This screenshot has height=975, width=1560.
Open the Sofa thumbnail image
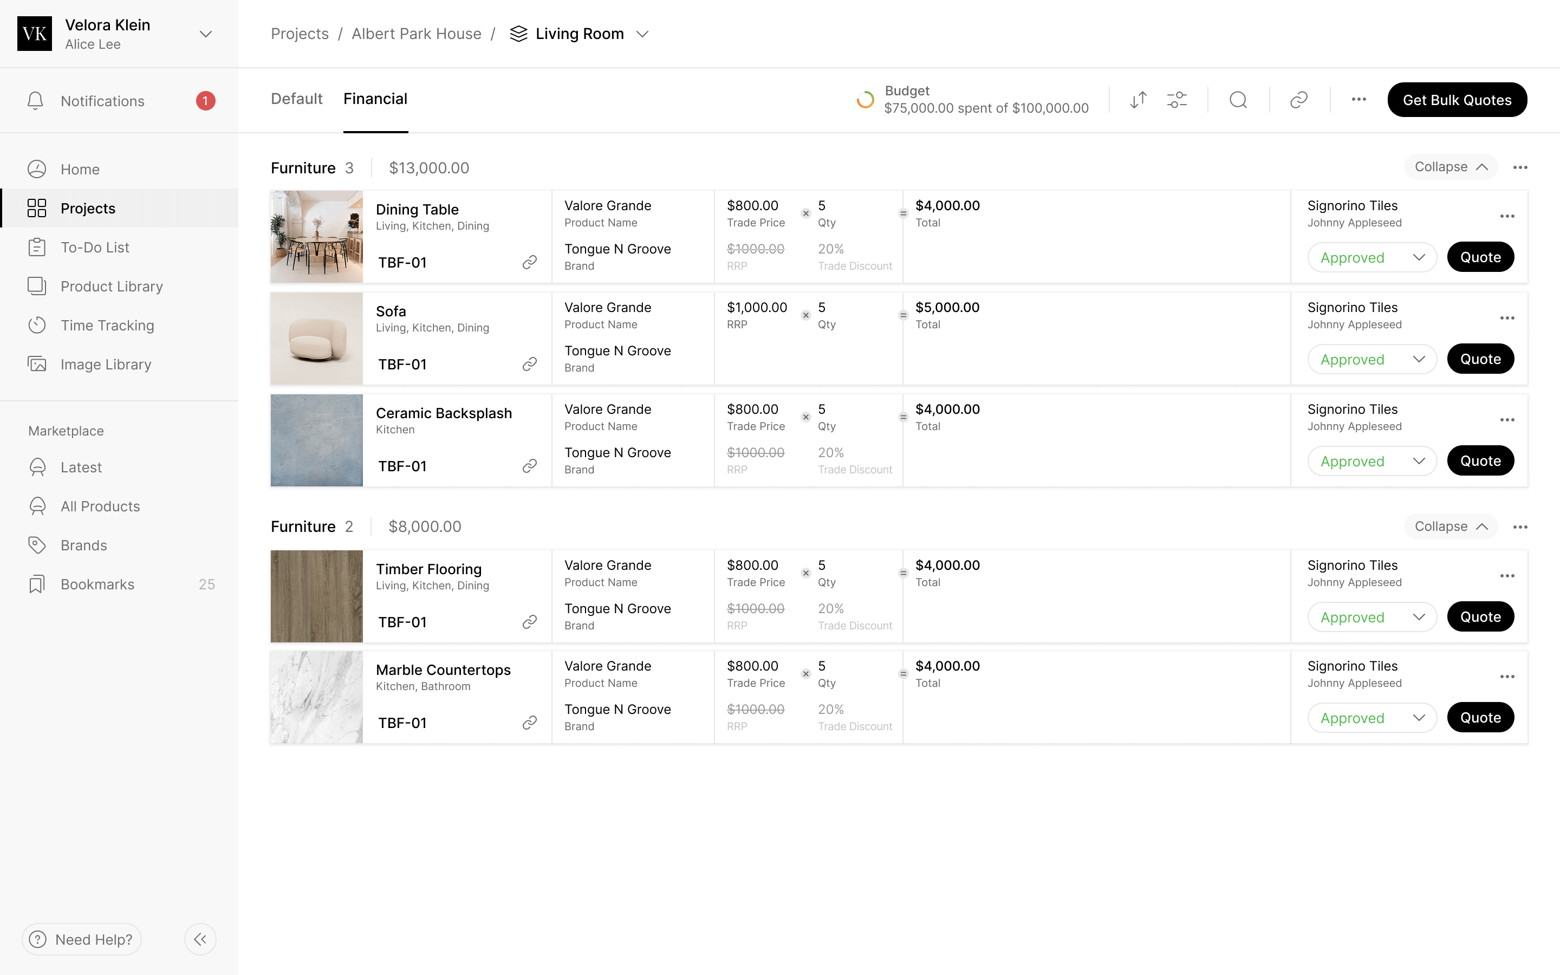[316, 339]
